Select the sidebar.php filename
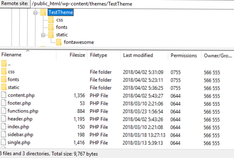 pos(20,135)
